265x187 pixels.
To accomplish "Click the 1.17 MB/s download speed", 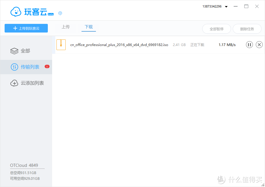I will point(227,45).
